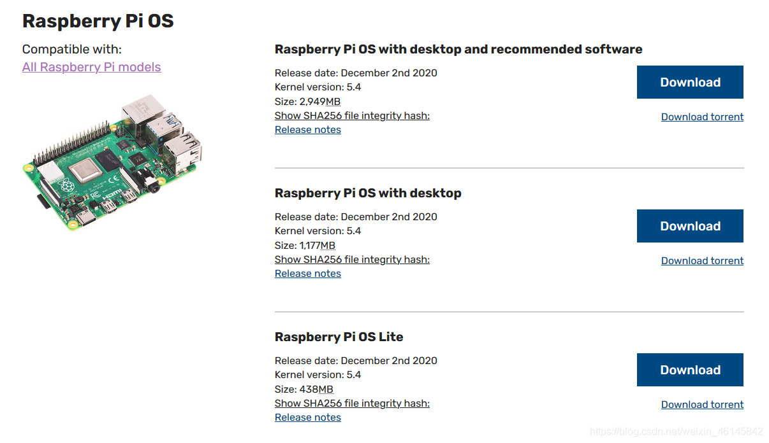Download the Raspberry Pi OS Lite image
Image resolution: width=769 pixels, height=443 pixels.
pyautogui.click(x=690, y=370)
